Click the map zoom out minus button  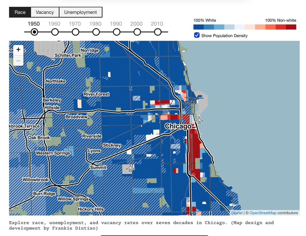[18, 60]
